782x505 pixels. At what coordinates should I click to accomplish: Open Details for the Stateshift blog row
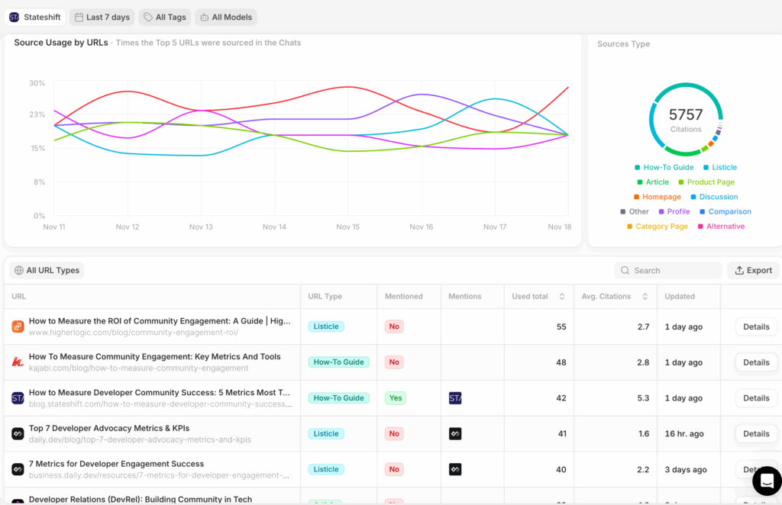[755, 397]
